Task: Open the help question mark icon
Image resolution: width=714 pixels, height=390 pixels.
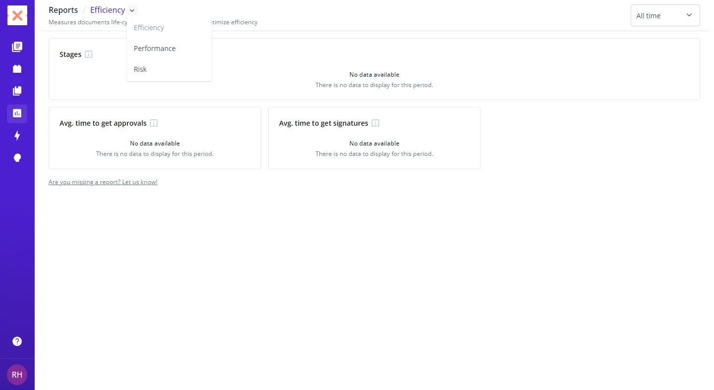Action: (x=17, y=341)
